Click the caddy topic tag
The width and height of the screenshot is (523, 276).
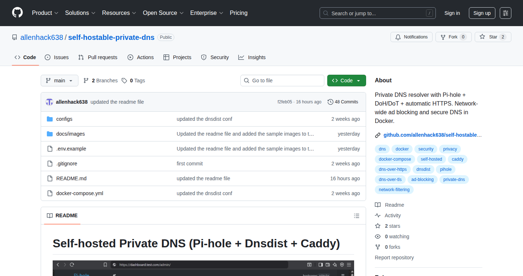[458, 159]
